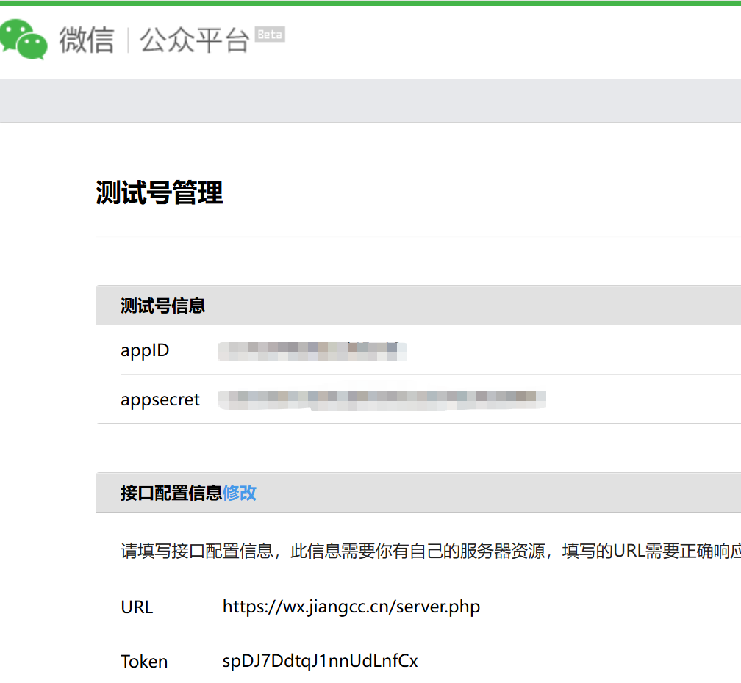
Task: Click the Token label
Action: coord(144,661)
